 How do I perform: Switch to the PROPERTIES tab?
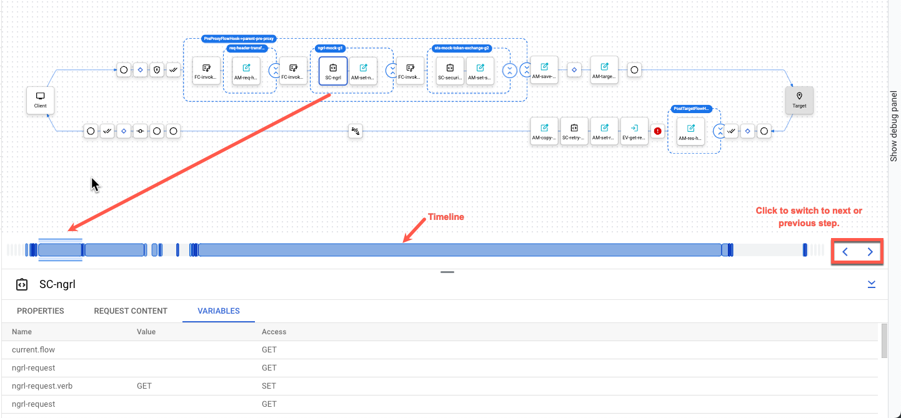(41, 311)
